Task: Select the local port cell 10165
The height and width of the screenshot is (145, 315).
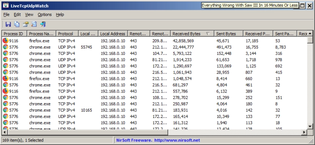Action: pos(86,110)
